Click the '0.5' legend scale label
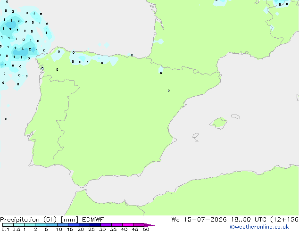The height and width of the screenshot is (231, 299). pos(17,229)
